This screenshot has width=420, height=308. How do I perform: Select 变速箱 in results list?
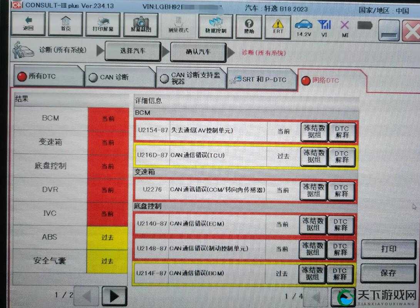coord(50,142)
